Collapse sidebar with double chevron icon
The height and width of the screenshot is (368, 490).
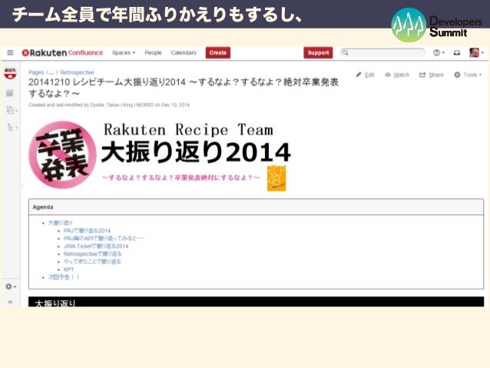(x=10, y=302)
